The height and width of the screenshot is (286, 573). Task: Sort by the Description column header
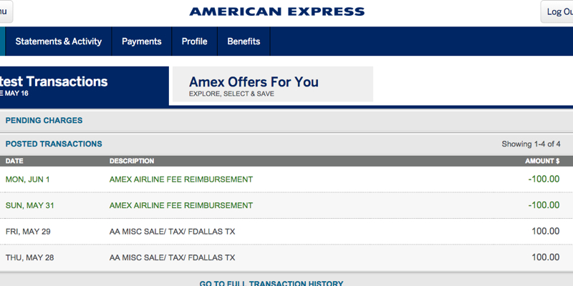pyautogui.click(x=132, y=161)
